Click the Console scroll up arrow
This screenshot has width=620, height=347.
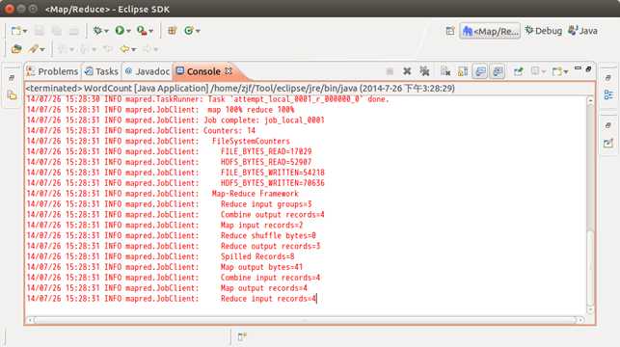590,100
